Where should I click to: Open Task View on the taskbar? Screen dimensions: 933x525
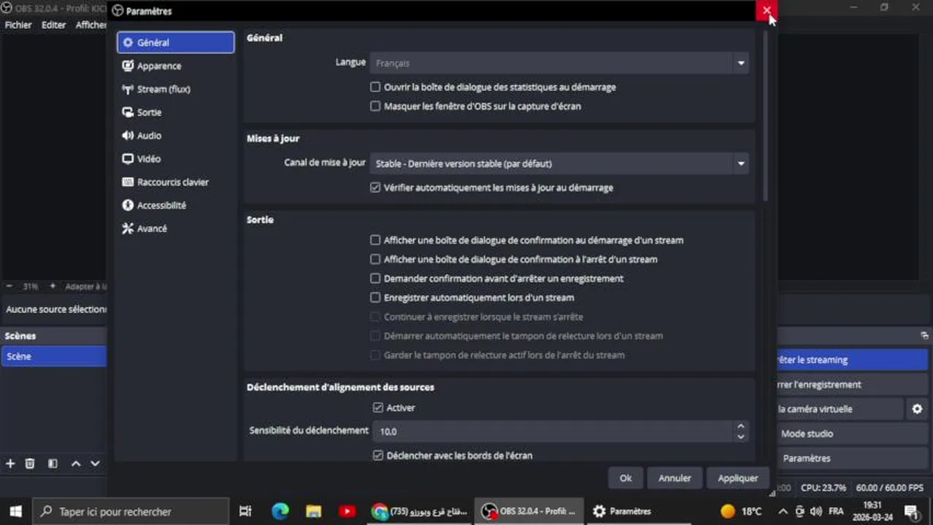tap(245, 512)
